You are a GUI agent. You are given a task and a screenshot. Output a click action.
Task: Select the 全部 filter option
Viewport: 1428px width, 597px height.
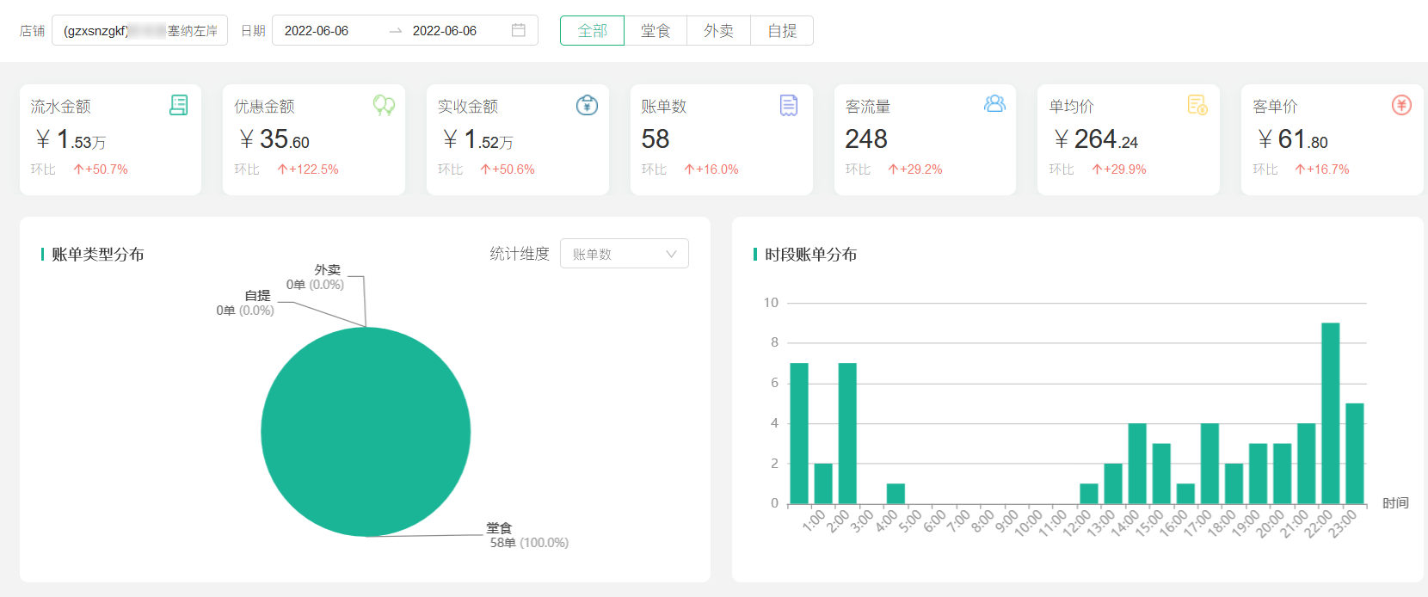click(x=592, y=31)
